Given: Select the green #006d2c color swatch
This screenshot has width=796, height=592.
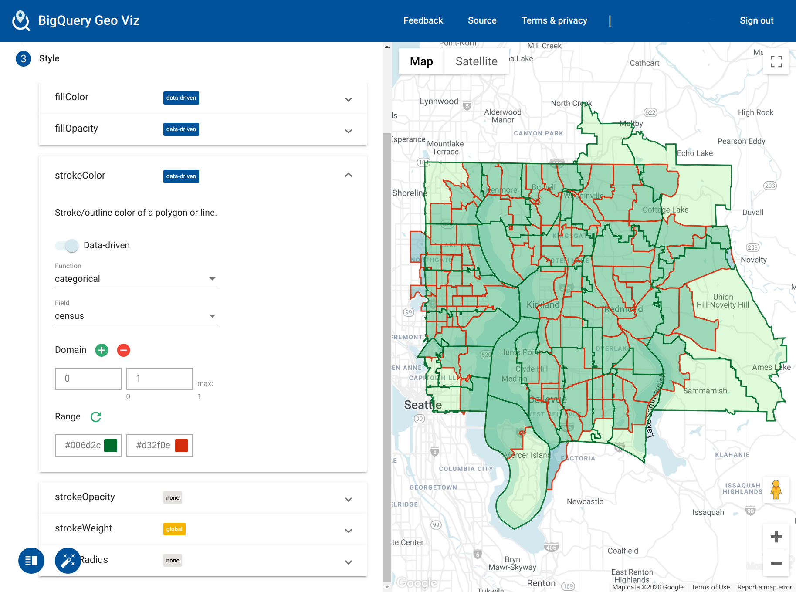Looking at the screenshot, I should pyautogui.click(x=111, y=445).
